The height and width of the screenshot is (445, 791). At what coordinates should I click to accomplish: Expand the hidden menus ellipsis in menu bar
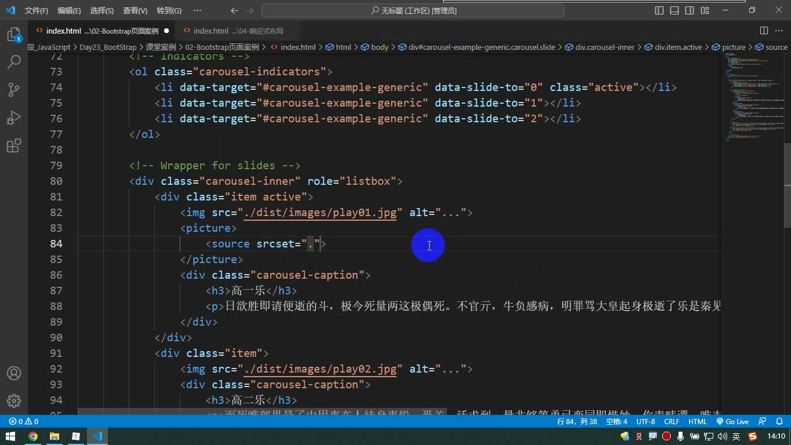coord(197,10)
